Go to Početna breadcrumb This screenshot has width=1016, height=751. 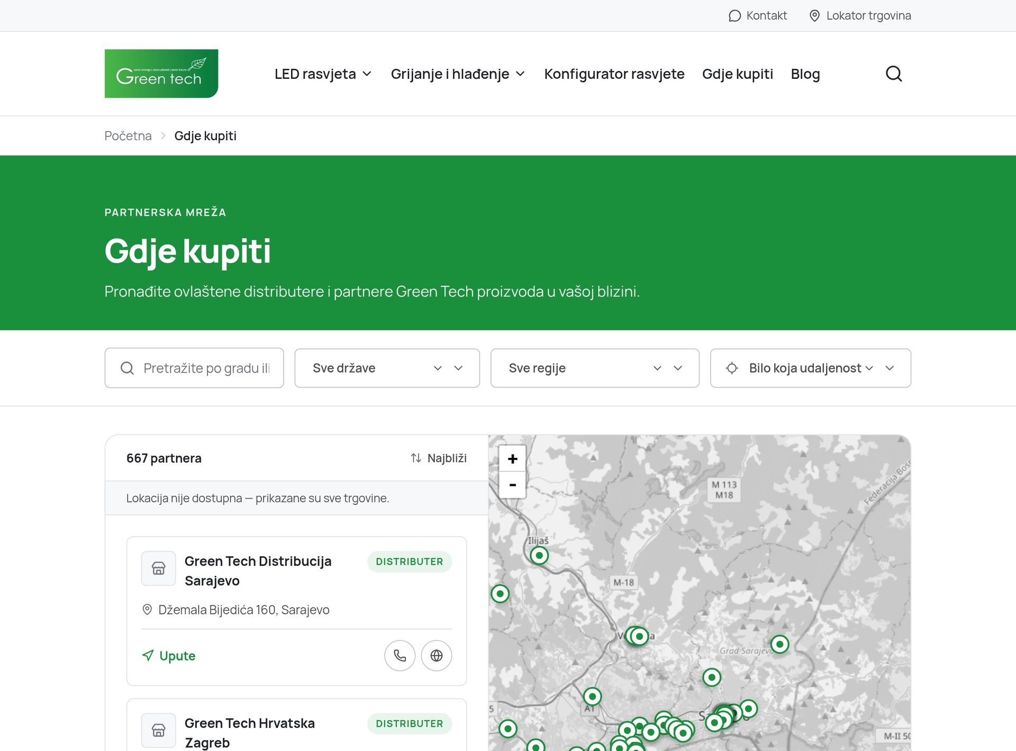pyautogui.click(x=128, y=136)
